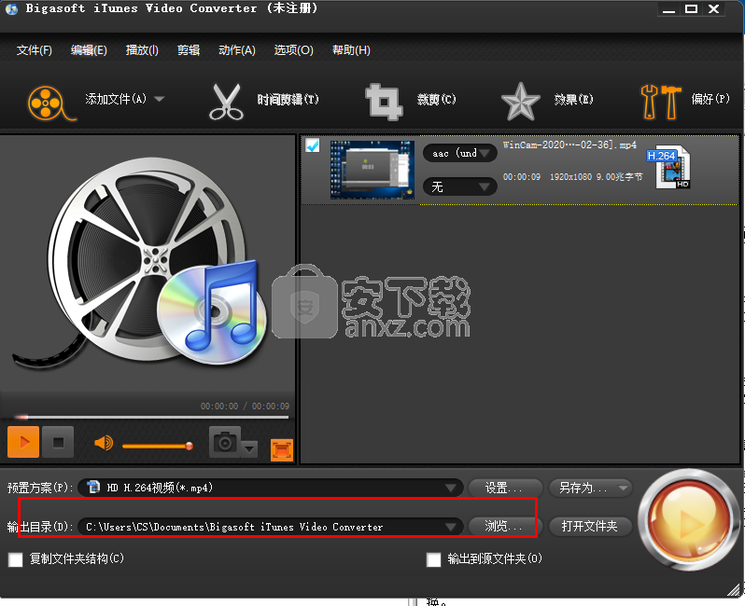Enable Copy Folder Structure checkbox
The image size is (745, 606).
(x=16, y=559)
